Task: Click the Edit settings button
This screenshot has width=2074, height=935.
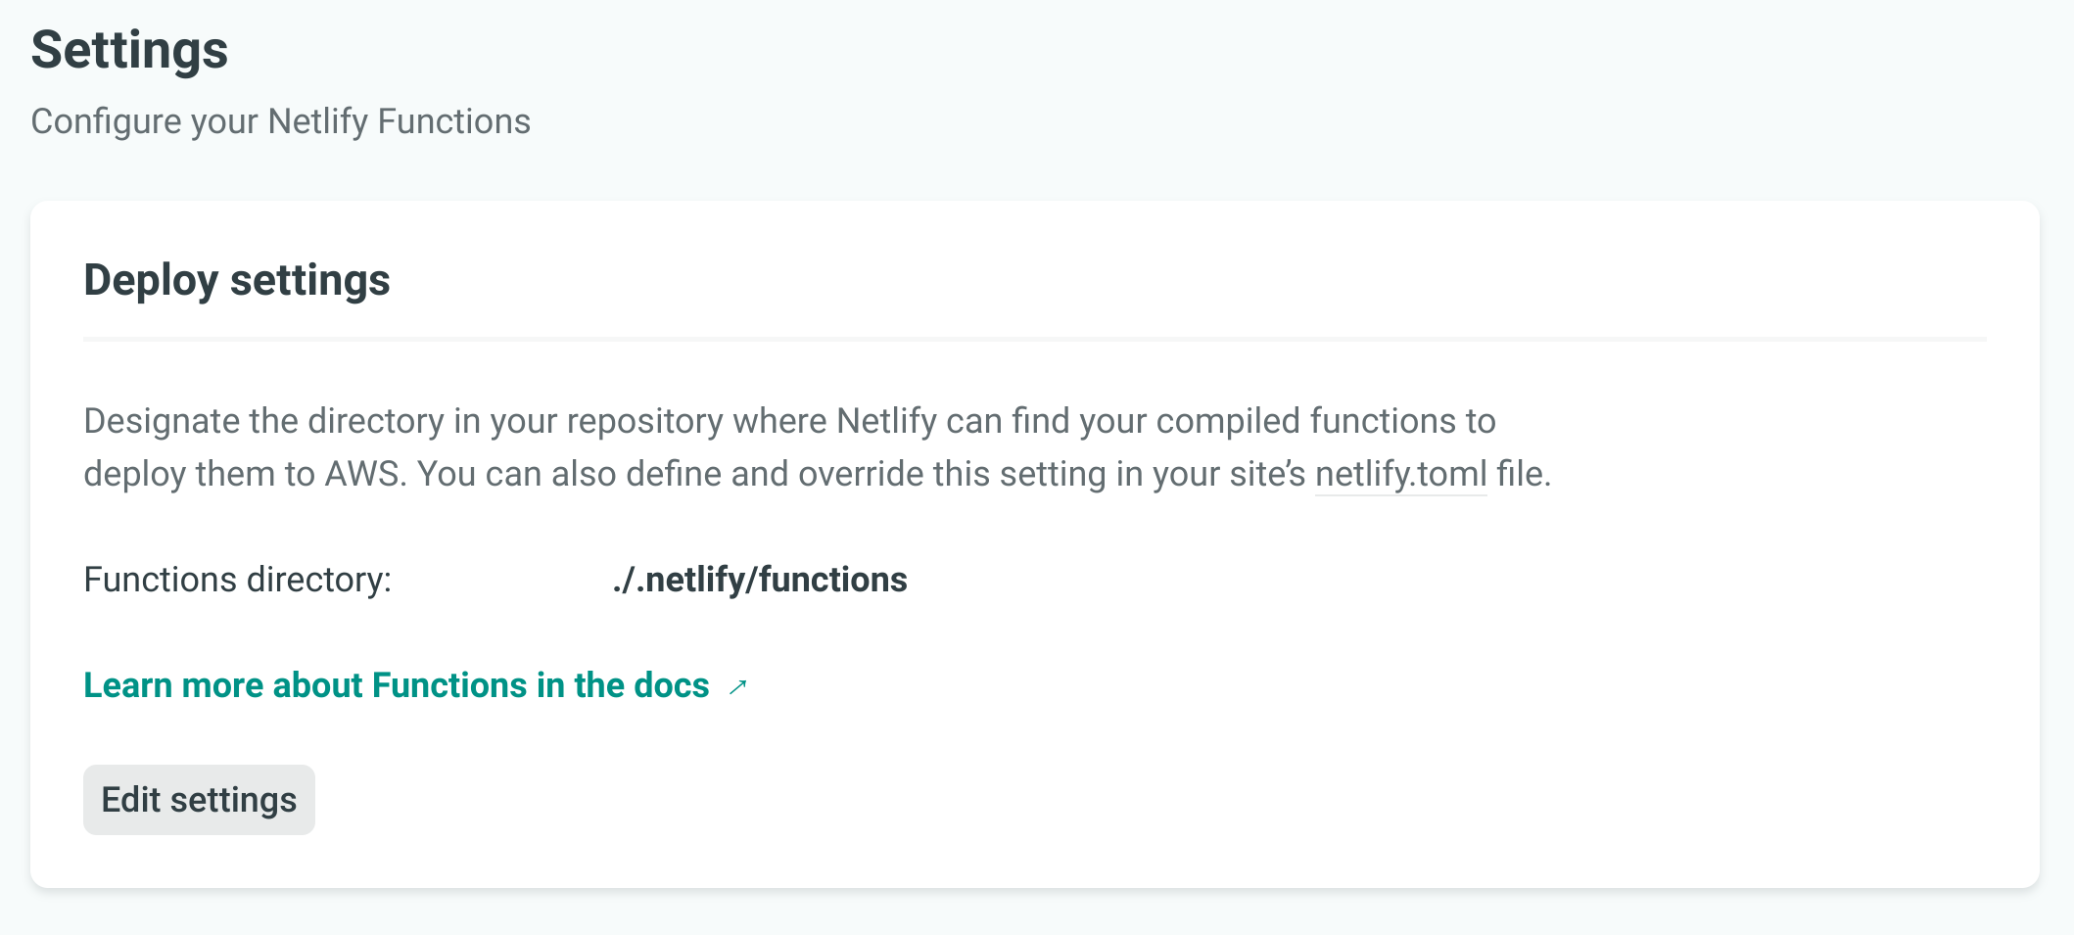Action: [199, 800]
